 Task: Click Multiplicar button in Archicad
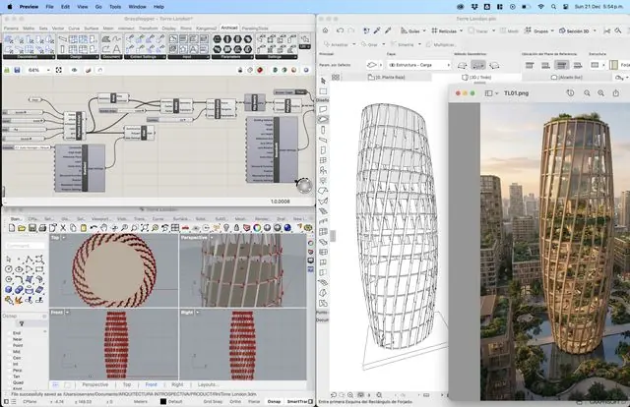tap(441, 44)
